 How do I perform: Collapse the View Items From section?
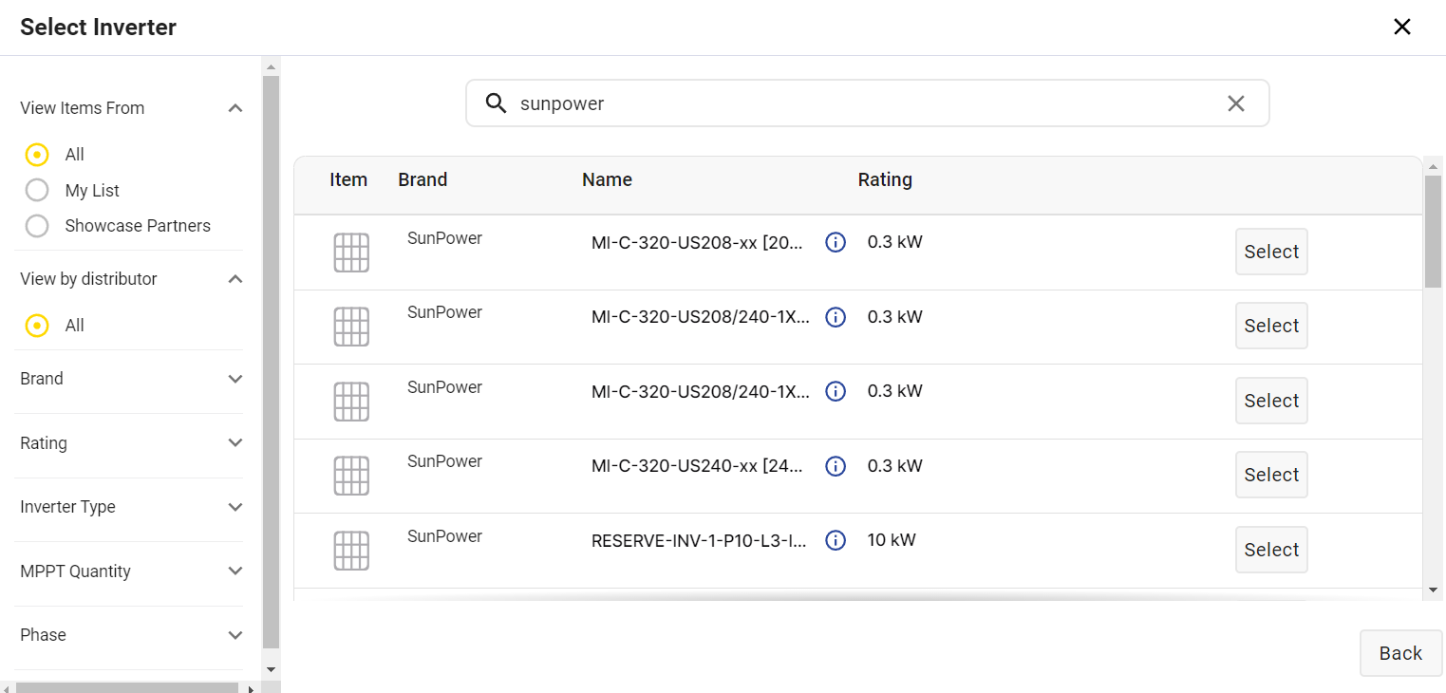click(235, 108)
